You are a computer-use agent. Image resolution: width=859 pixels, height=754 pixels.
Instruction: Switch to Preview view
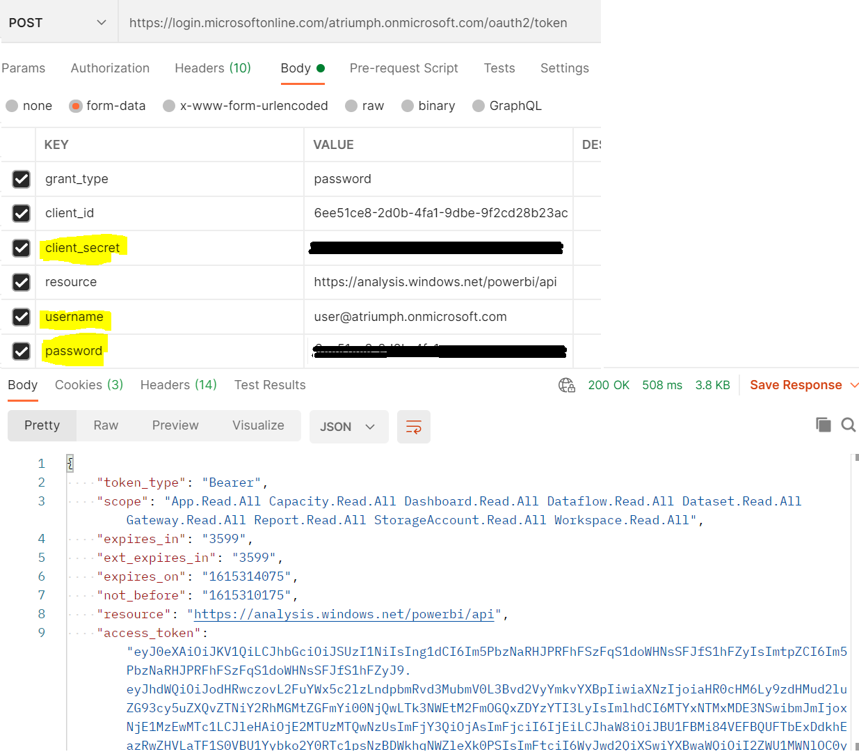click(x=175, y=425)
